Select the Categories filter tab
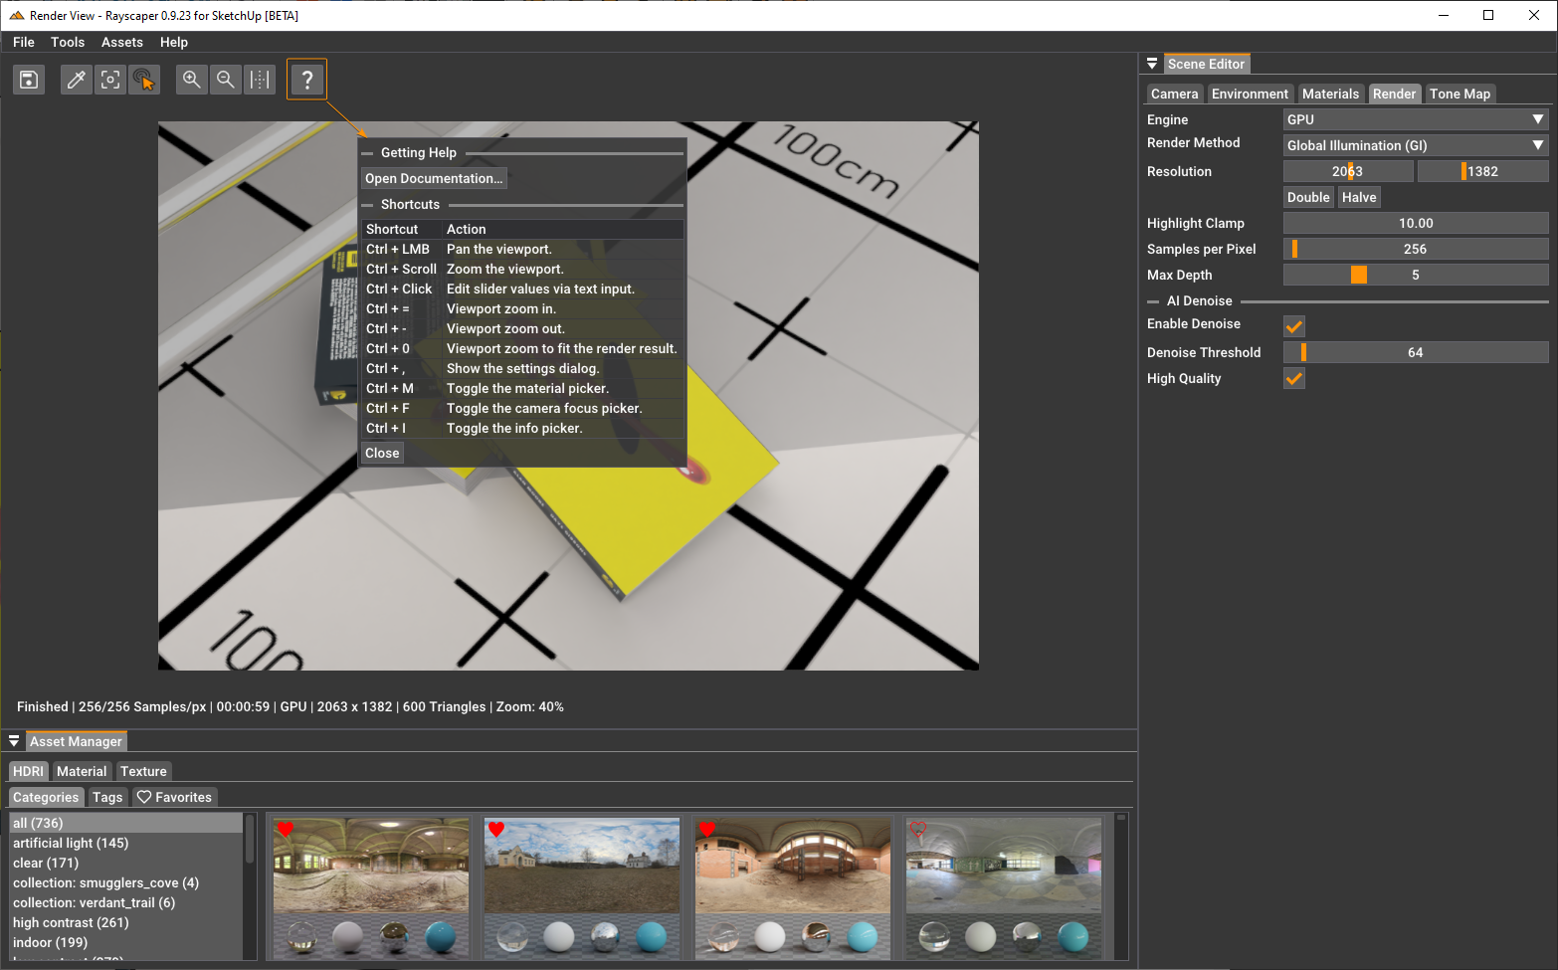The height and width of the screenshot is (970, 1558). pyautogui.click(x=46, y=797)
